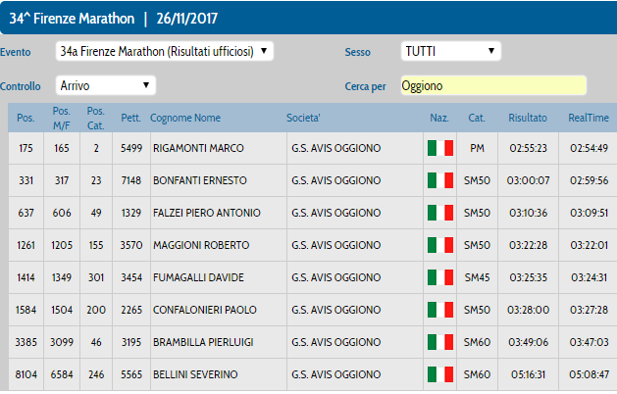Click real time 05:08:47
617x394 pixels.
(x=589, y=374)
